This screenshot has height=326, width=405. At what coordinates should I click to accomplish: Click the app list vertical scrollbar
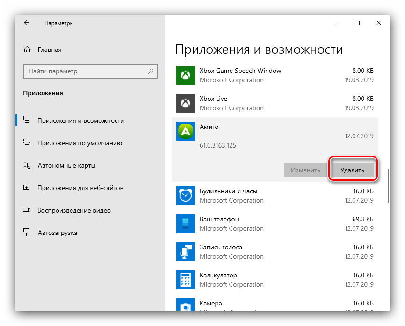point(388,185)
